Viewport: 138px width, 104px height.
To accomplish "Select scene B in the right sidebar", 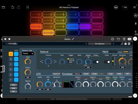I will tap(136, 24).
